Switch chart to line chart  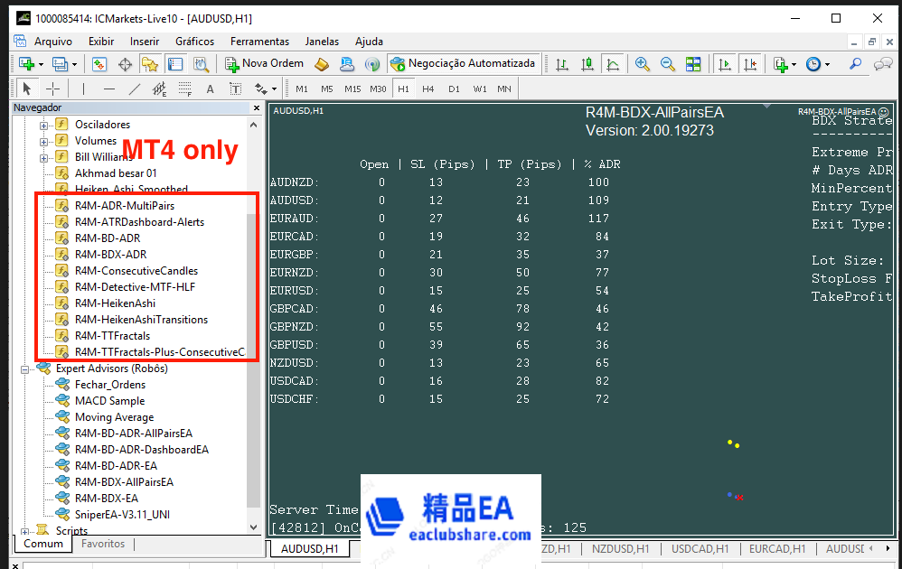(x=613, y=64)
